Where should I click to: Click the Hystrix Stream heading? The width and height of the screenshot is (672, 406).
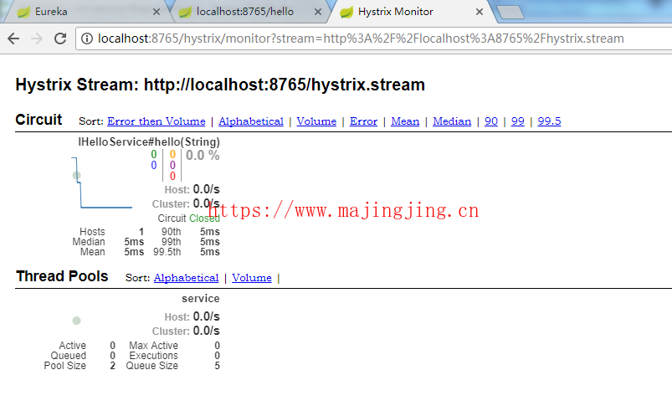tap(220, 85)
